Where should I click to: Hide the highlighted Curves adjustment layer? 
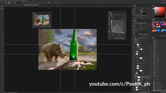click(133, 77)
